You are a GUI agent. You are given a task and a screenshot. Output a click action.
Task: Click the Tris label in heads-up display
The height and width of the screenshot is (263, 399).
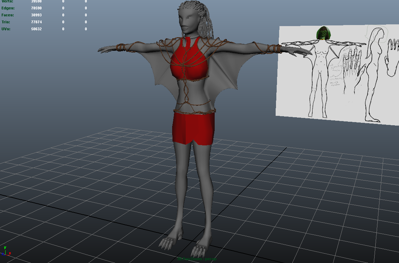pos(6,22)
